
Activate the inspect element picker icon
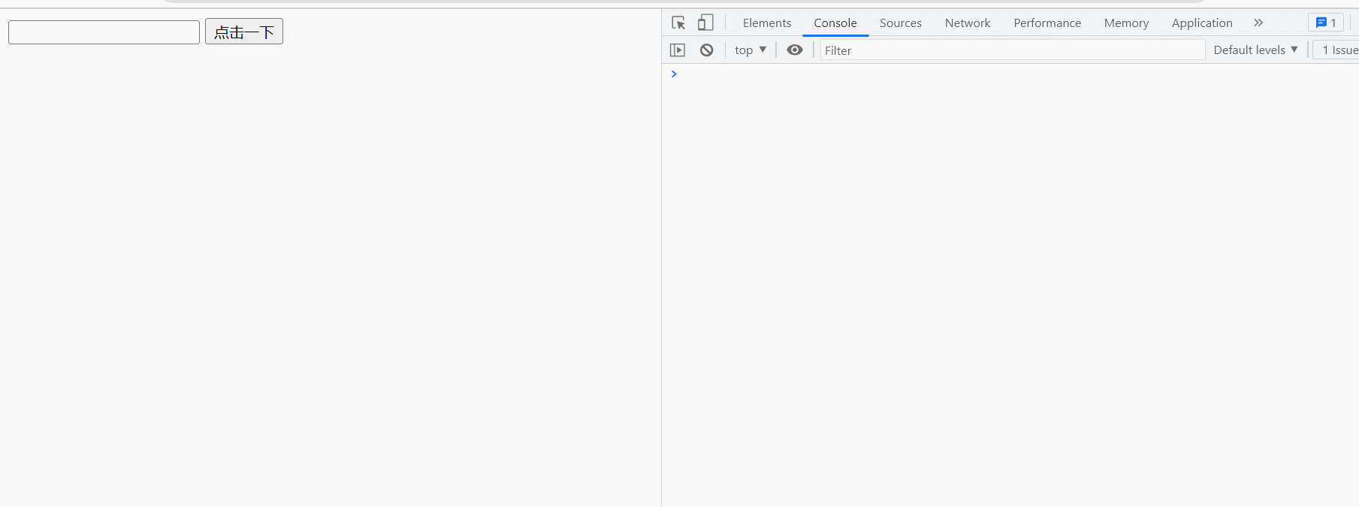click(678, 23)
